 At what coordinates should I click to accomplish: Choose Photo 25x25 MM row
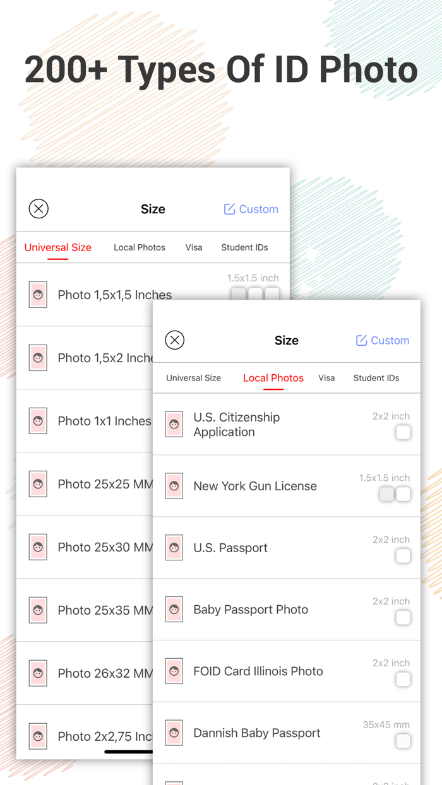[x=85, y=484]
